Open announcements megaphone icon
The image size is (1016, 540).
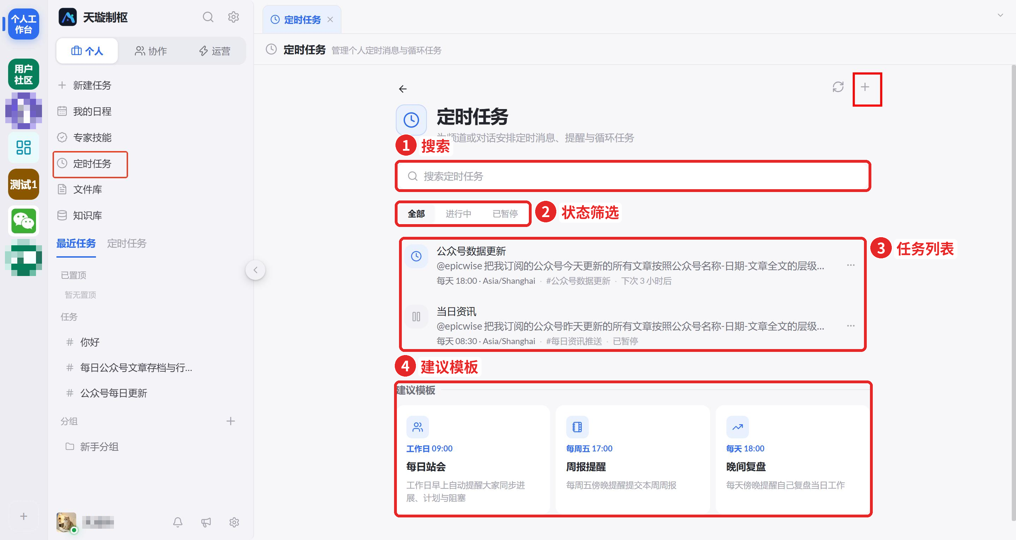coord(206,522)
